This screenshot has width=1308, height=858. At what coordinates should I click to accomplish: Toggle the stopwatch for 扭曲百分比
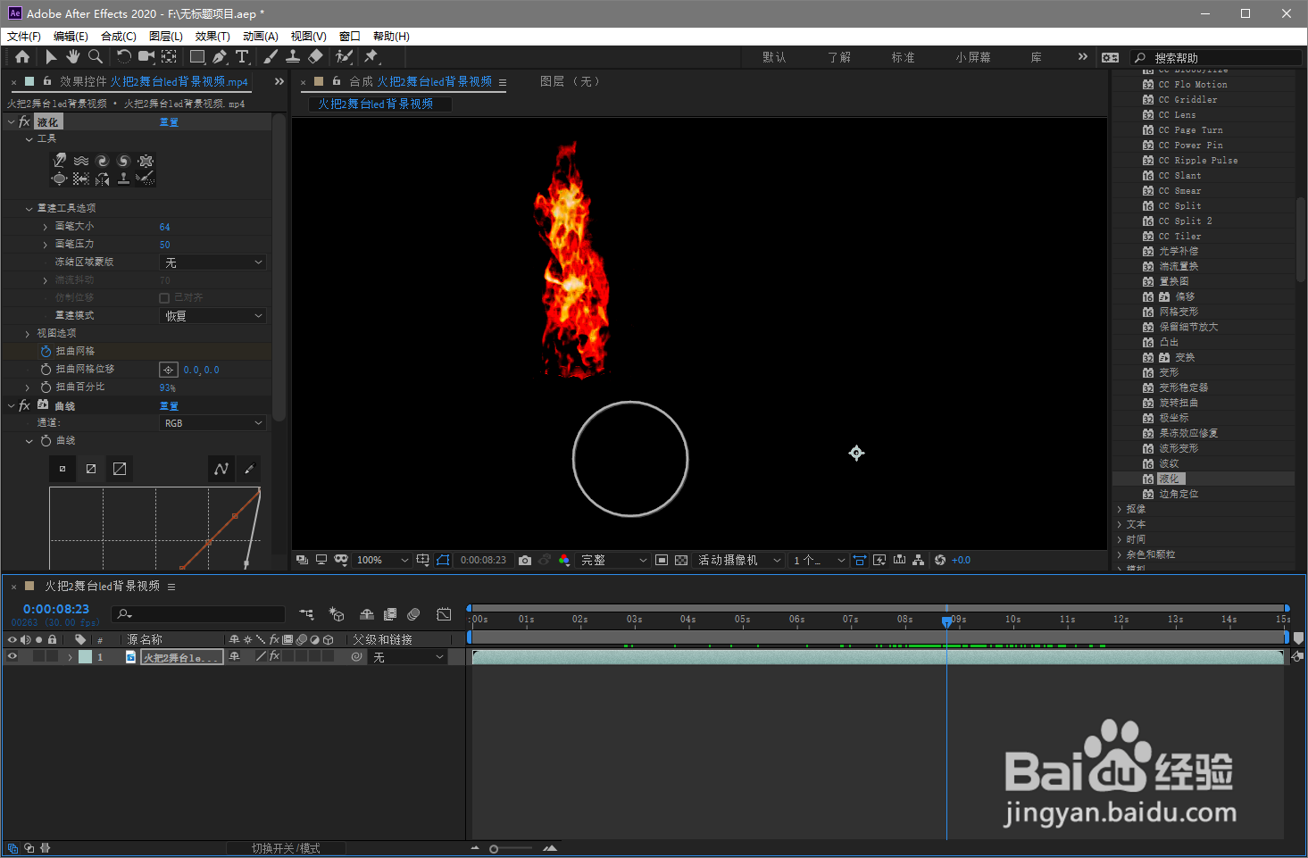[x=46, y=387]
